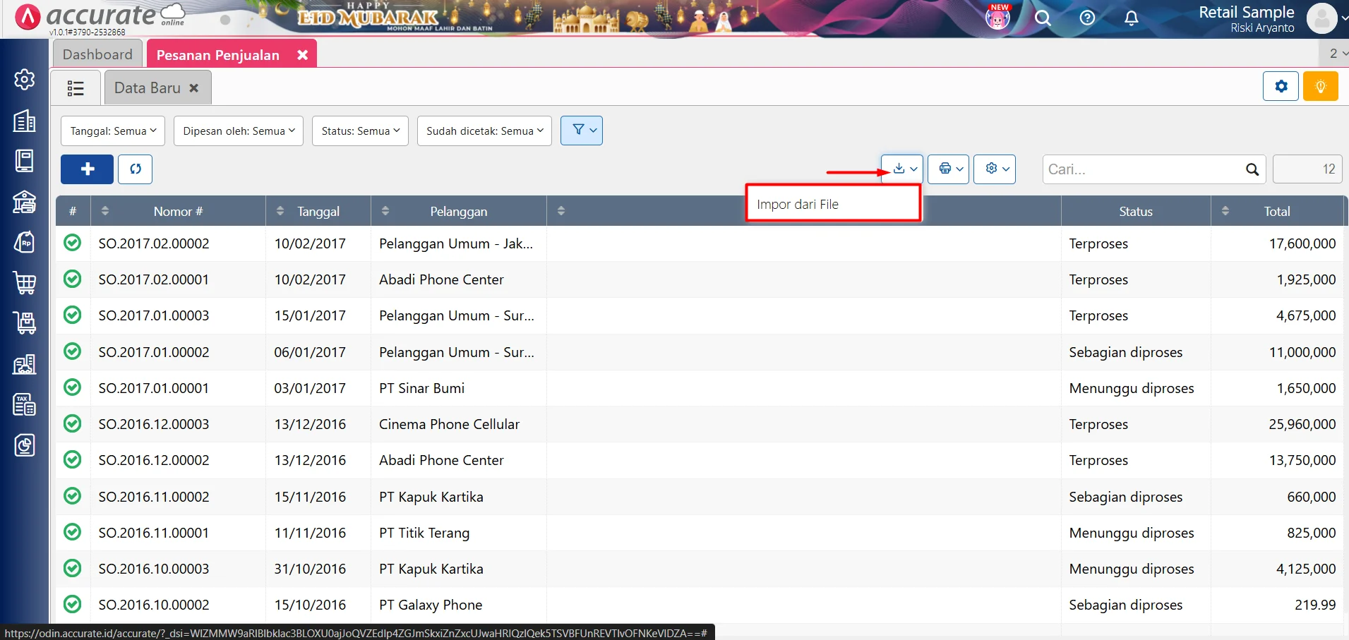Open the help question mark icon
The image size is (1349, 640).
[1087, 18]
